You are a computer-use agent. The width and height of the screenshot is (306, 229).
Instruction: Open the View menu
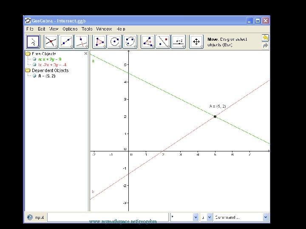coord(54,29)
